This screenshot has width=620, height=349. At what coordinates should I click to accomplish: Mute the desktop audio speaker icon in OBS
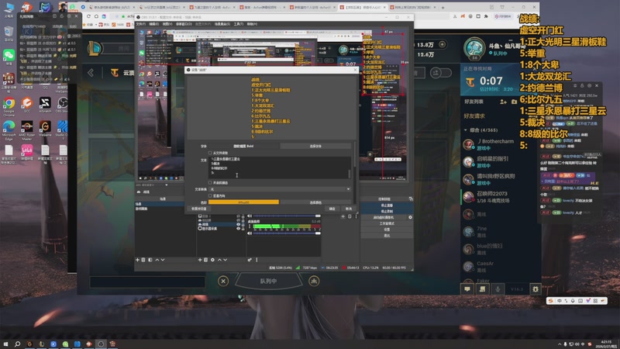[250, 233]
